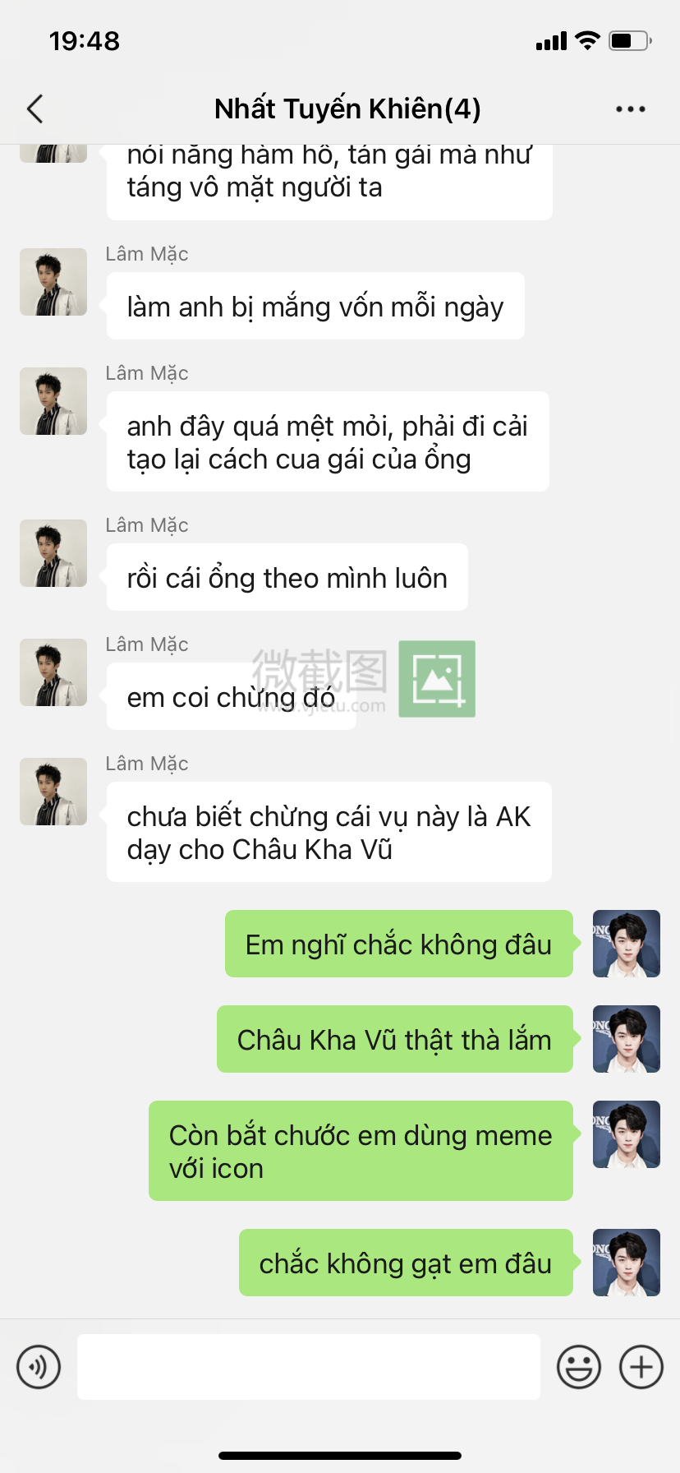Tap message 'chắc không gạt em đâu'
Image resolution: width=680 pixels, height=1473 pixels.
coord(406,1263)
